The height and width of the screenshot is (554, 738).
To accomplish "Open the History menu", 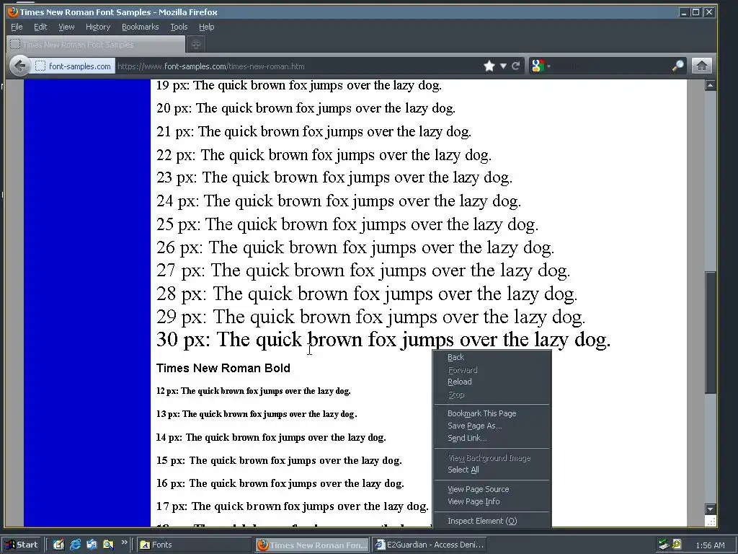I will 98,27.
